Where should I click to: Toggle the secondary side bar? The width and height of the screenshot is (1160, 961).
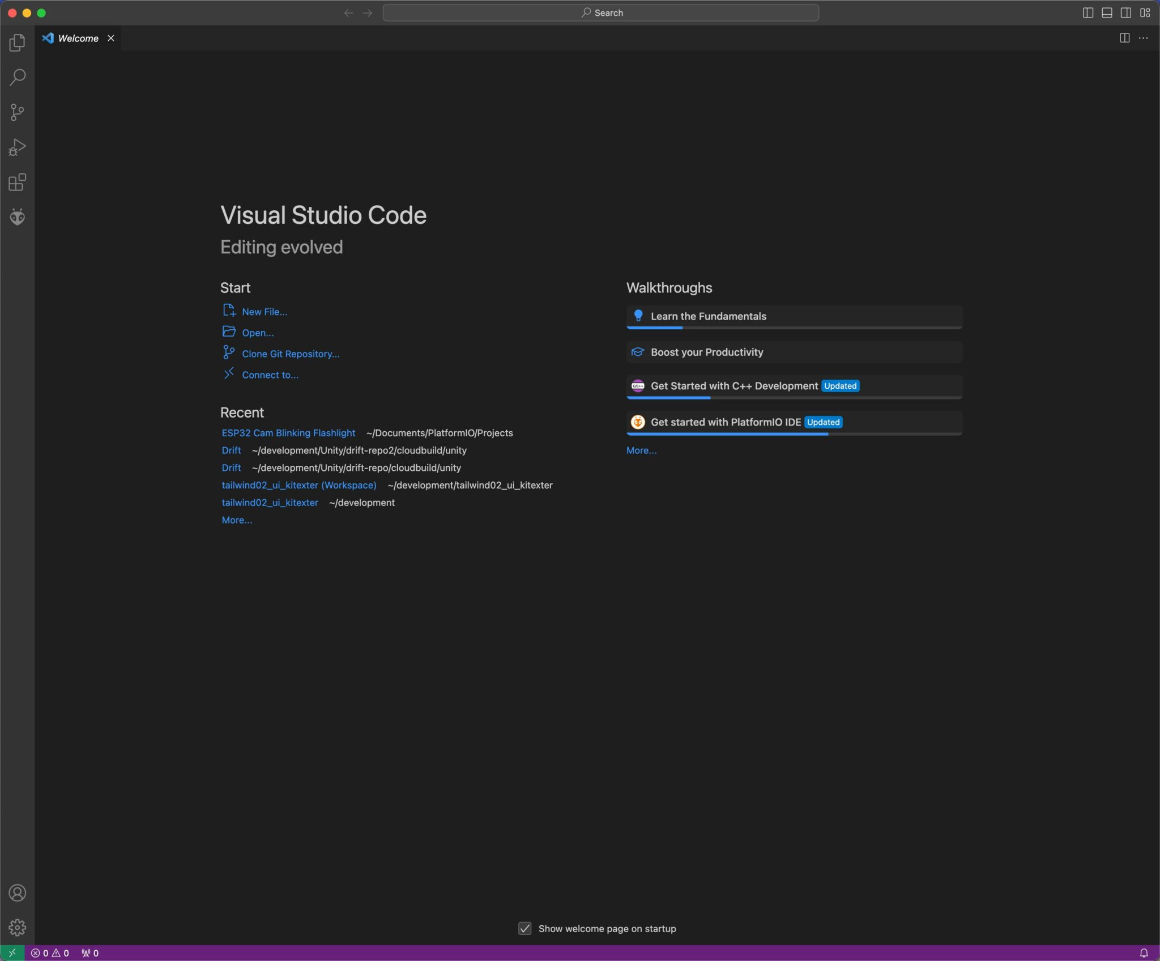tap(1126, 12)
